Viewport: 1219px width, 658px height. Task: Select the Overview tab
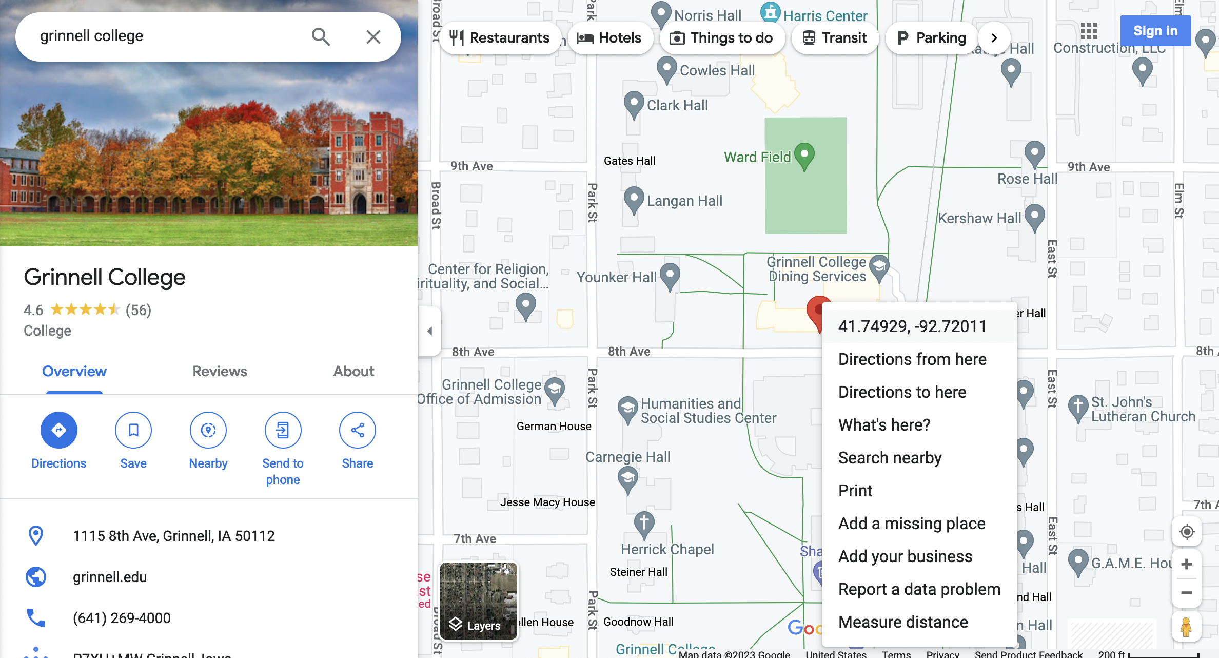tap(74, 371)
